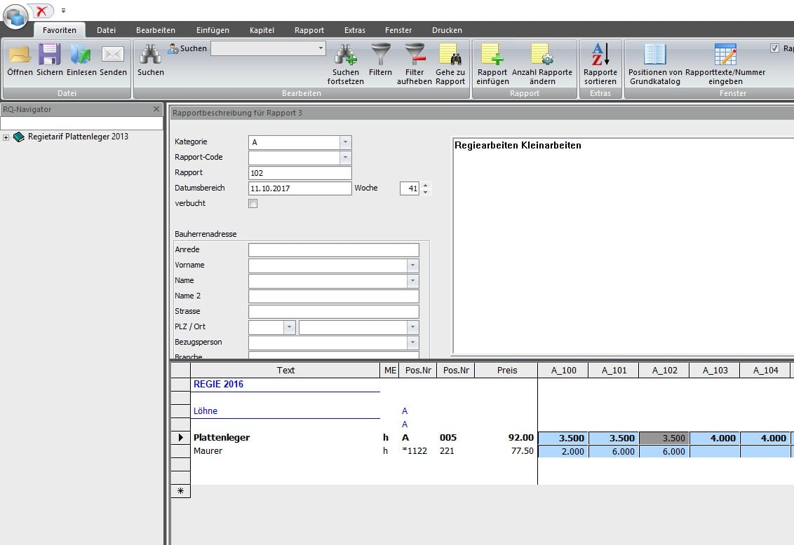Close the RQ-Navigator panel
Screen dimensions: 794x545
(156, 109)
